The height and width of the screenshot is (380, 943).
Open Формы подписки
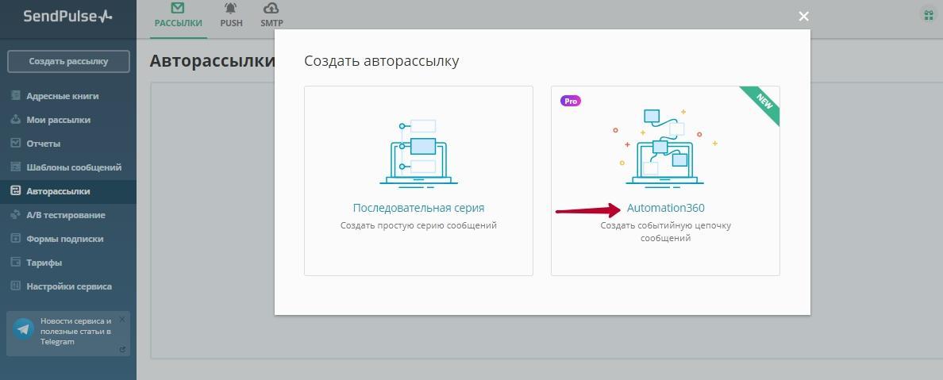coord(65,239)
